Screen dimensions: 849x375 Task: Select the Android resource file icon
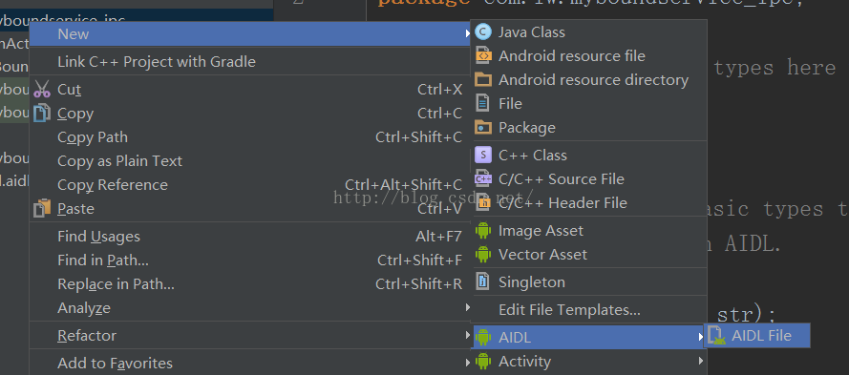point(483,55)
